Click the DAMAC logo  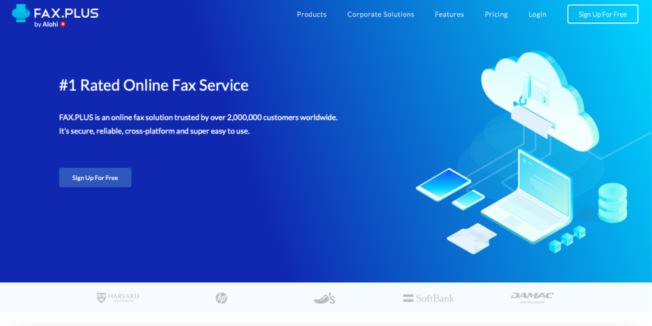532,298
